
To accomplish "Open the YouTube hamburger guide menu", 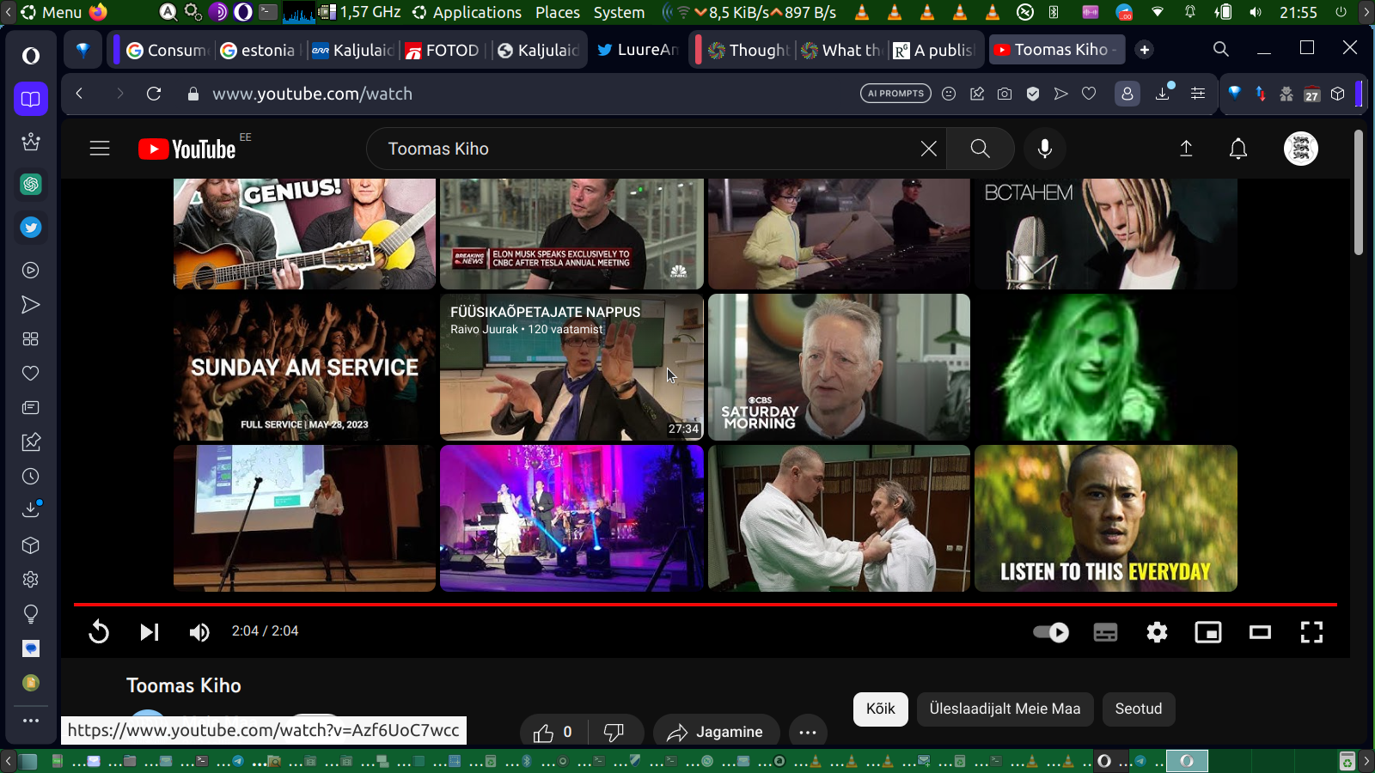I will (100, 149).
